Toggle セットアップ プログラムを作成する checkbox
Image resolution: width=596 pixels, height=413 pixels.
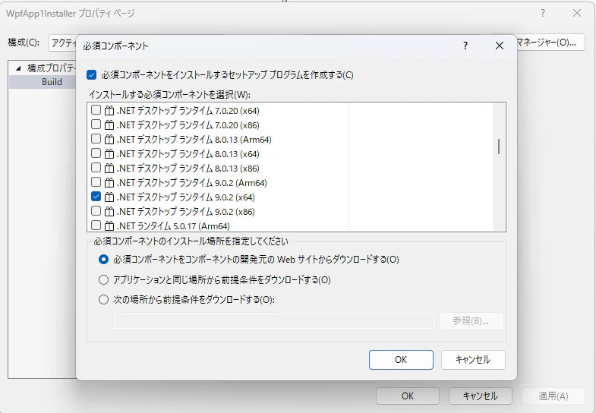91,75
